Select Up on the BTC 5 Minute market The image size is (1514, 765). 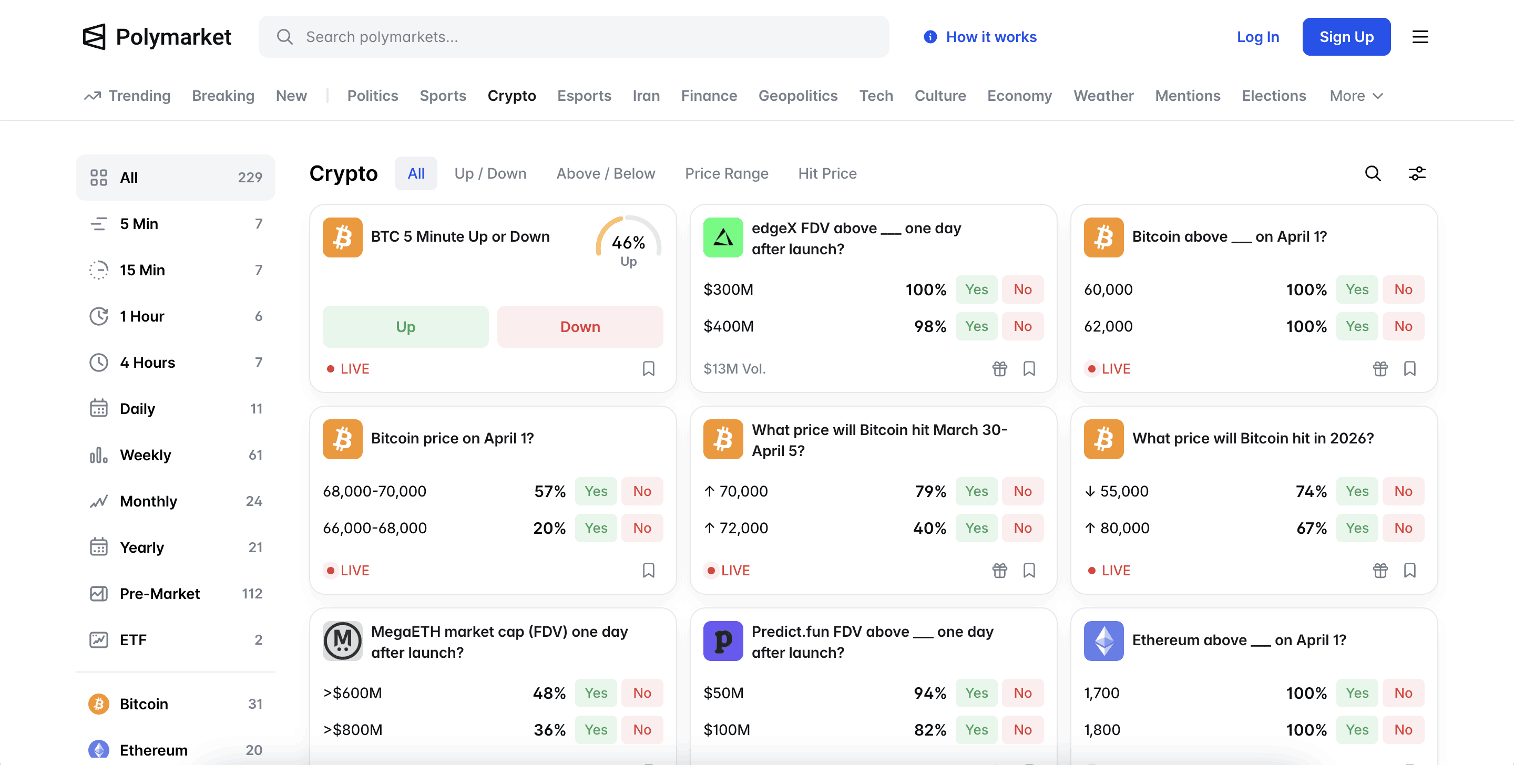(405, 327)
